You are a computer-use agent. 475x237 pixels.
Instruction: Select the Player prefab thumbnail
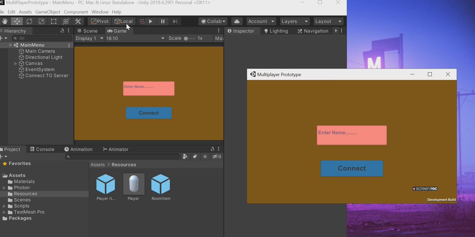(134, 184)
